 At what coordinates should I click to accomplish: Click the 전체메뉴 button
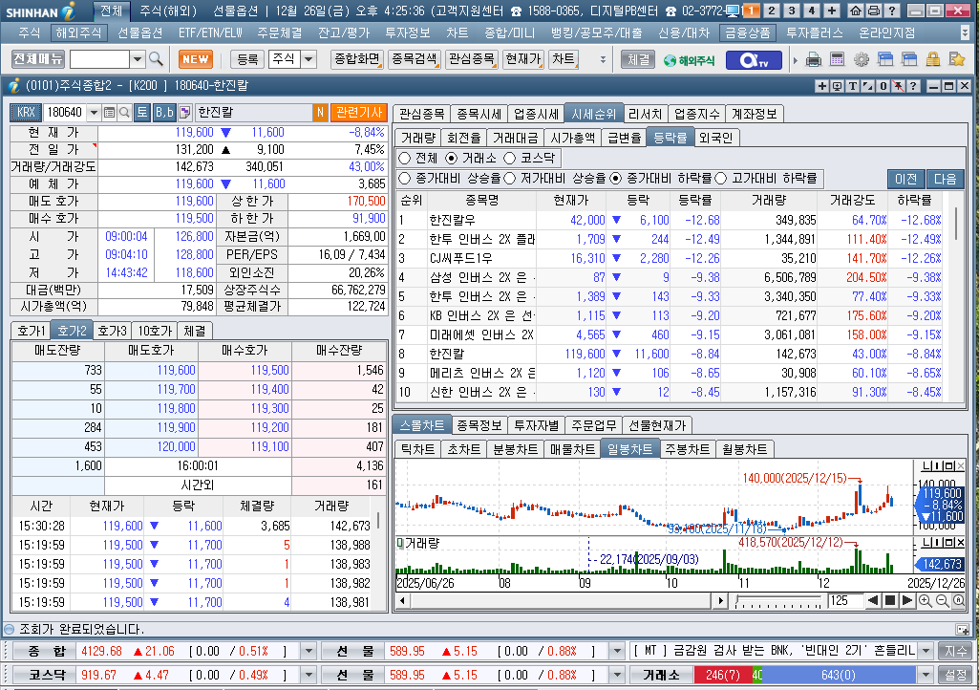click(x=38, y=59)
